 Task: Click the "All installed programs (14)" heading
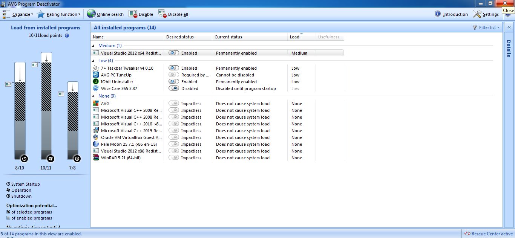[125, 27]
